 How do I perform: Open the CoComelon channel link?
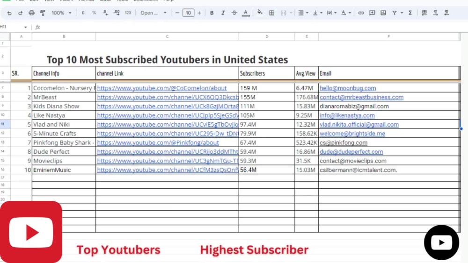(x=162, y=88)
